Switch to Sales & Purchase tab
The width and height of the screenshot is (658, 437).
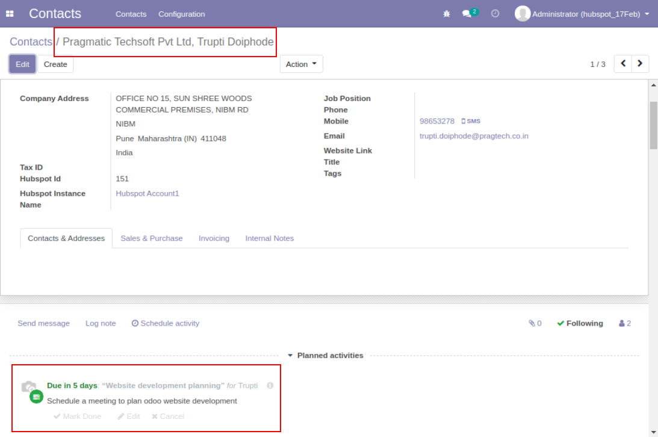pyautogui.click(x=152, y=238)
